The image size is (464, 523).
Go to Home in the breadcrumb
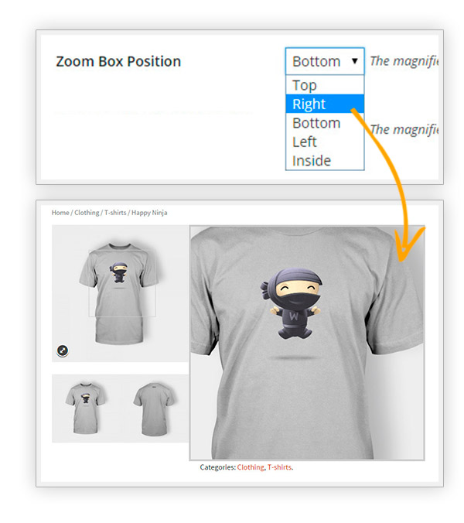[x=60, y=213]
